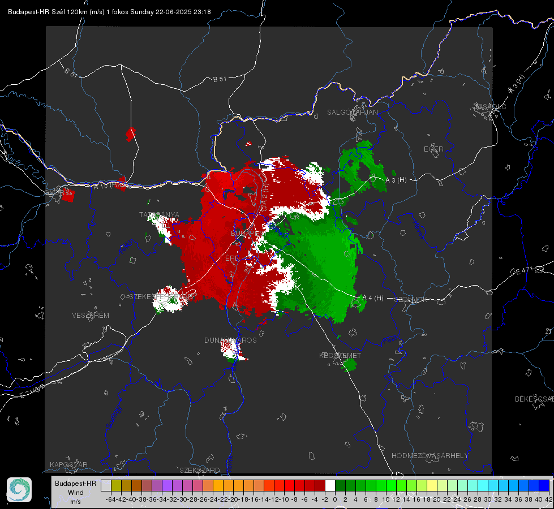Screen dimensions: 554x509
Task: Pick the bright purple swatch between -34 and -32
Action: 167,485
